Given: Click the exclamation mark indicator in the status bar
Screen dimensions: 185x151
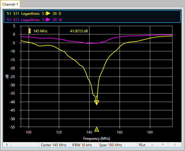Looking at the screenshot, I should (175, 145).
